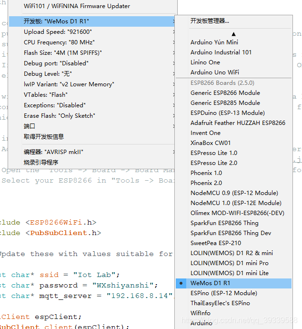Select Invent One board
302x329 pixels.
[x=233, y=133]
